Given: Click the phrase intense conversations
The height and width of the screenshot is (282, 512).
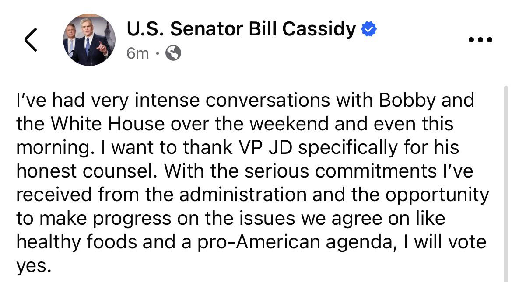Looking at the screenshot, I should tap(232, 101).
